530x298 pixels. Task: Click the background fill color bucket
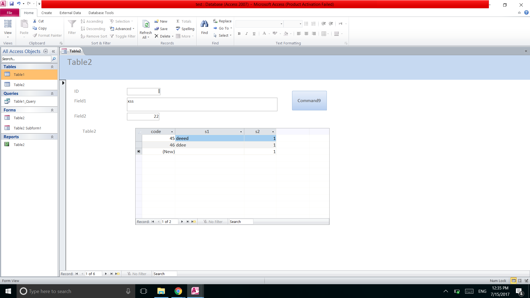[286, 34]
